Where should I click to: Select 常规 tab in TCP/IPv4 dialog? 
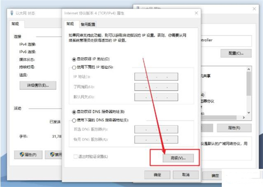(70, 24)
